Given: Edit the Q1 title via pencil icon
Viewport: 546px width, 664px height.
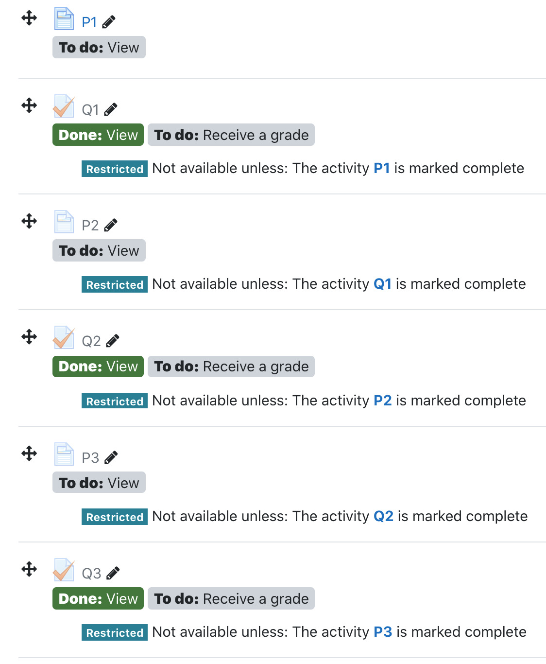Looking at the screenshot, I should pyautogui.click(x=111, y=109).
